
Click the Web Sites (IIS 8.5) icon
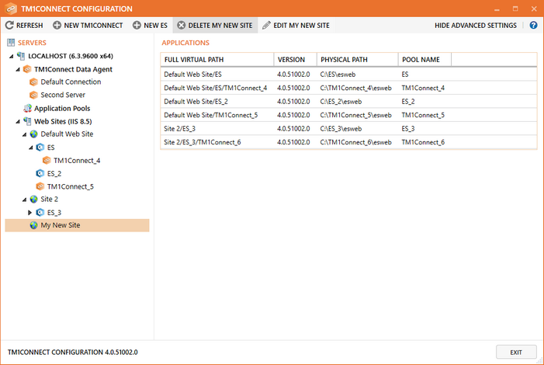[27, 121]
